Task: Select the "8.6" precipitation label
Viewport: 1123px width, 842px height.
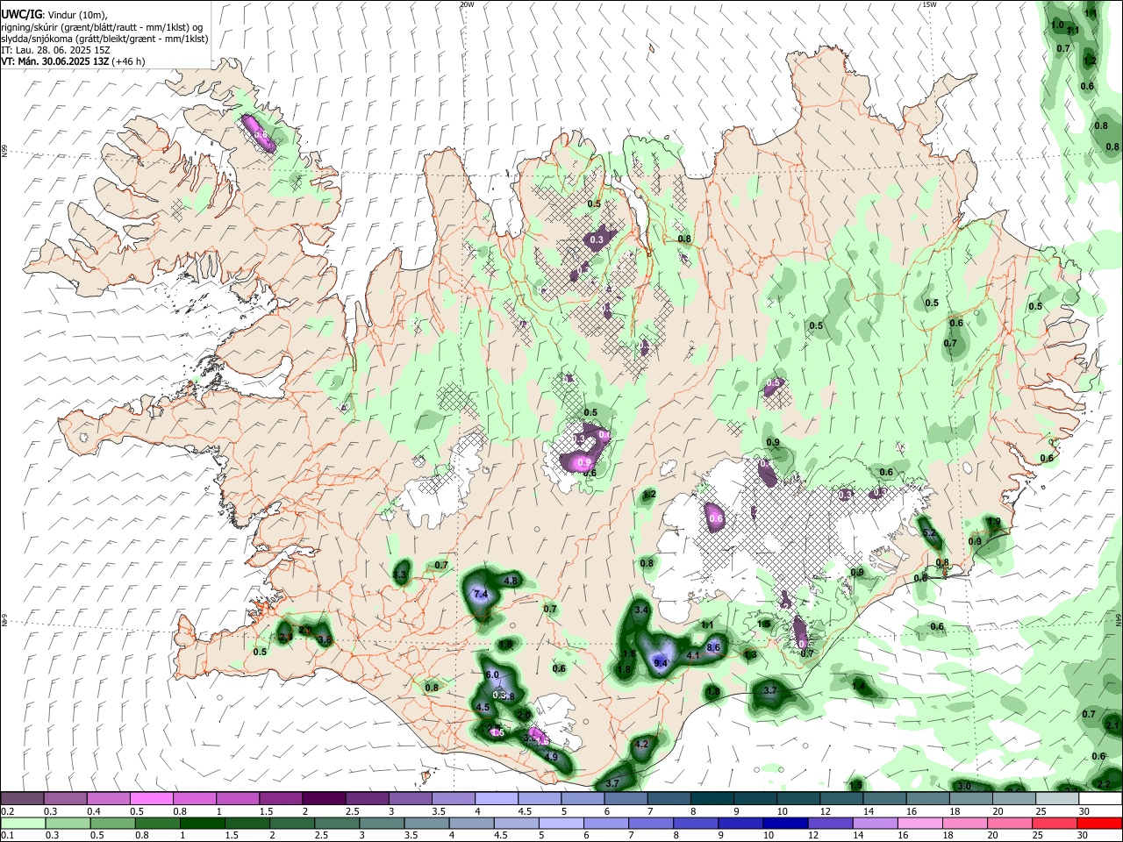Action: (x=713, y=647)
